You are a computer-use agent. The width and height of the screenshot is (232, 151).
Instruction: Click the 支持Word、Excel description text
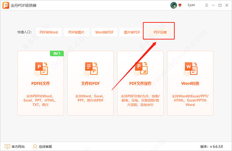pos(90,98)
